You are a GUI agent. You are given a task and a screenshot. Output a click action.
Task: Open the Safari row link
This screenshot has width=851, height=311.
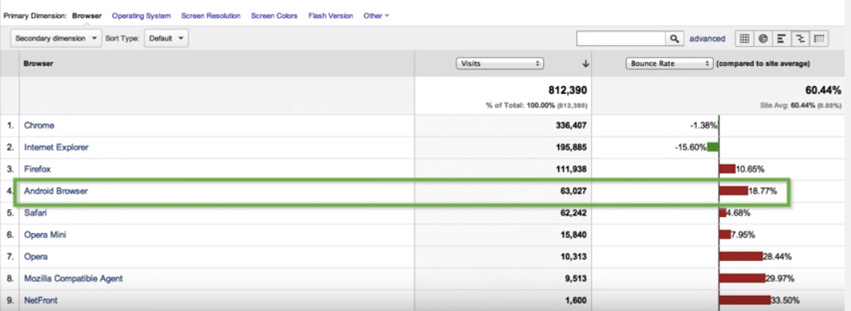pos(36,212)
